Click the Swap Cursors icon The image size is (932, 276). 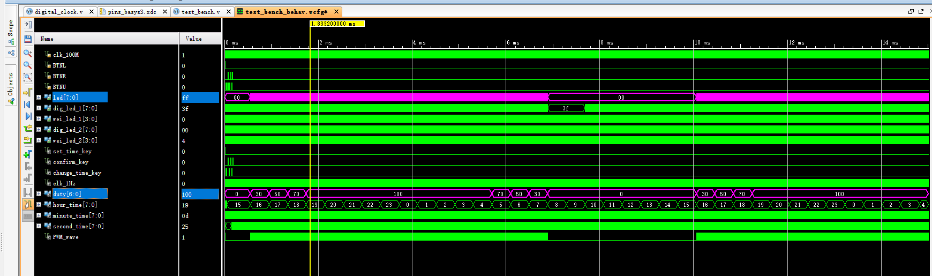28,192
